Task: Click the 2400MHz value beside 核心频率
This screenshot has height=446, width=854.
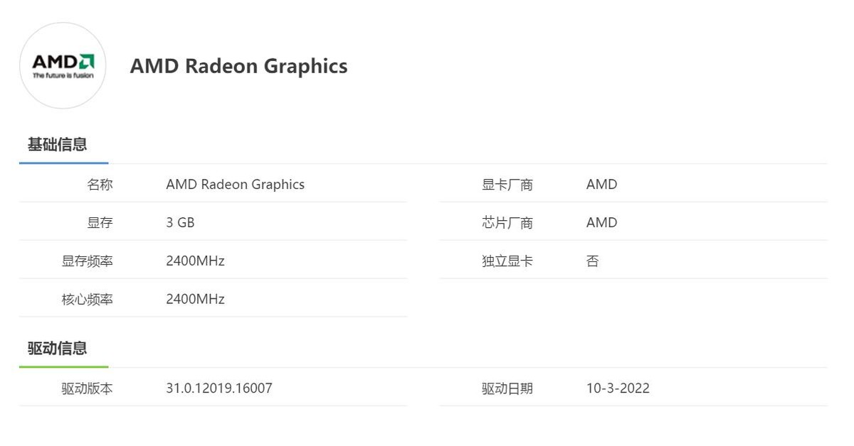Action: [195, 300]
